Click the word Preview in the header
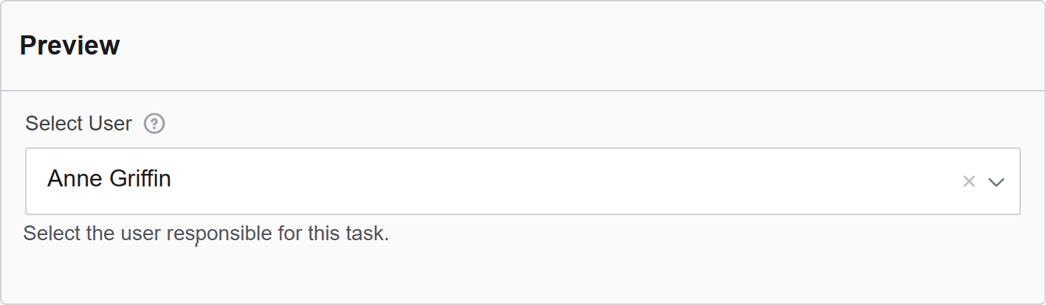 [69, 46]
